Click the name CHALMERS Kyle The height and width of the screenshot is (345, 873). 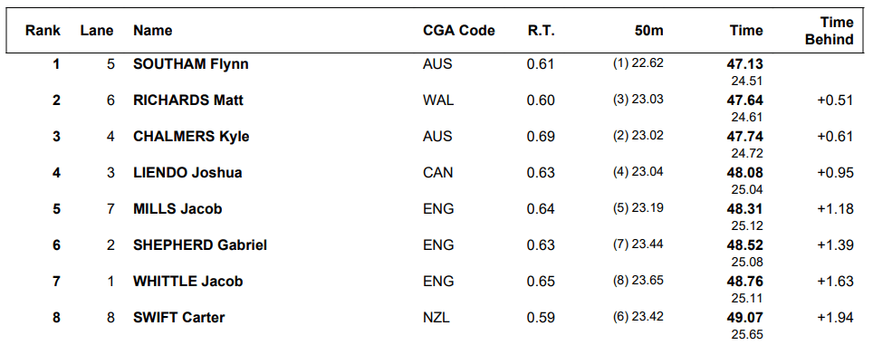pyautogui.click(x=191, y=137)
